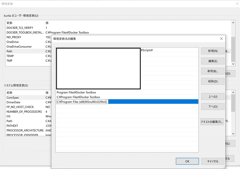Select OS system variable row
This screenshot has height=169, width=240.
tap(29, 116)
